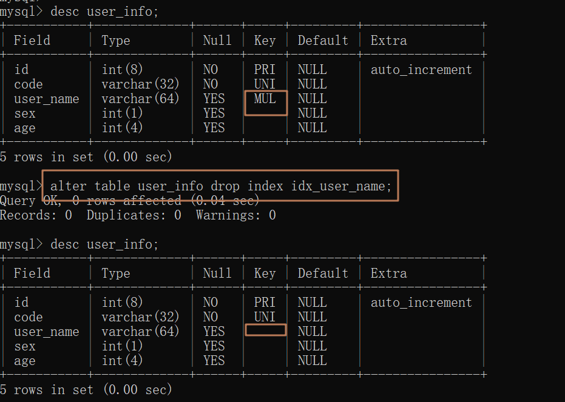Click the first desc user_info command at top

pyautogui.click(x=104, y=12)
